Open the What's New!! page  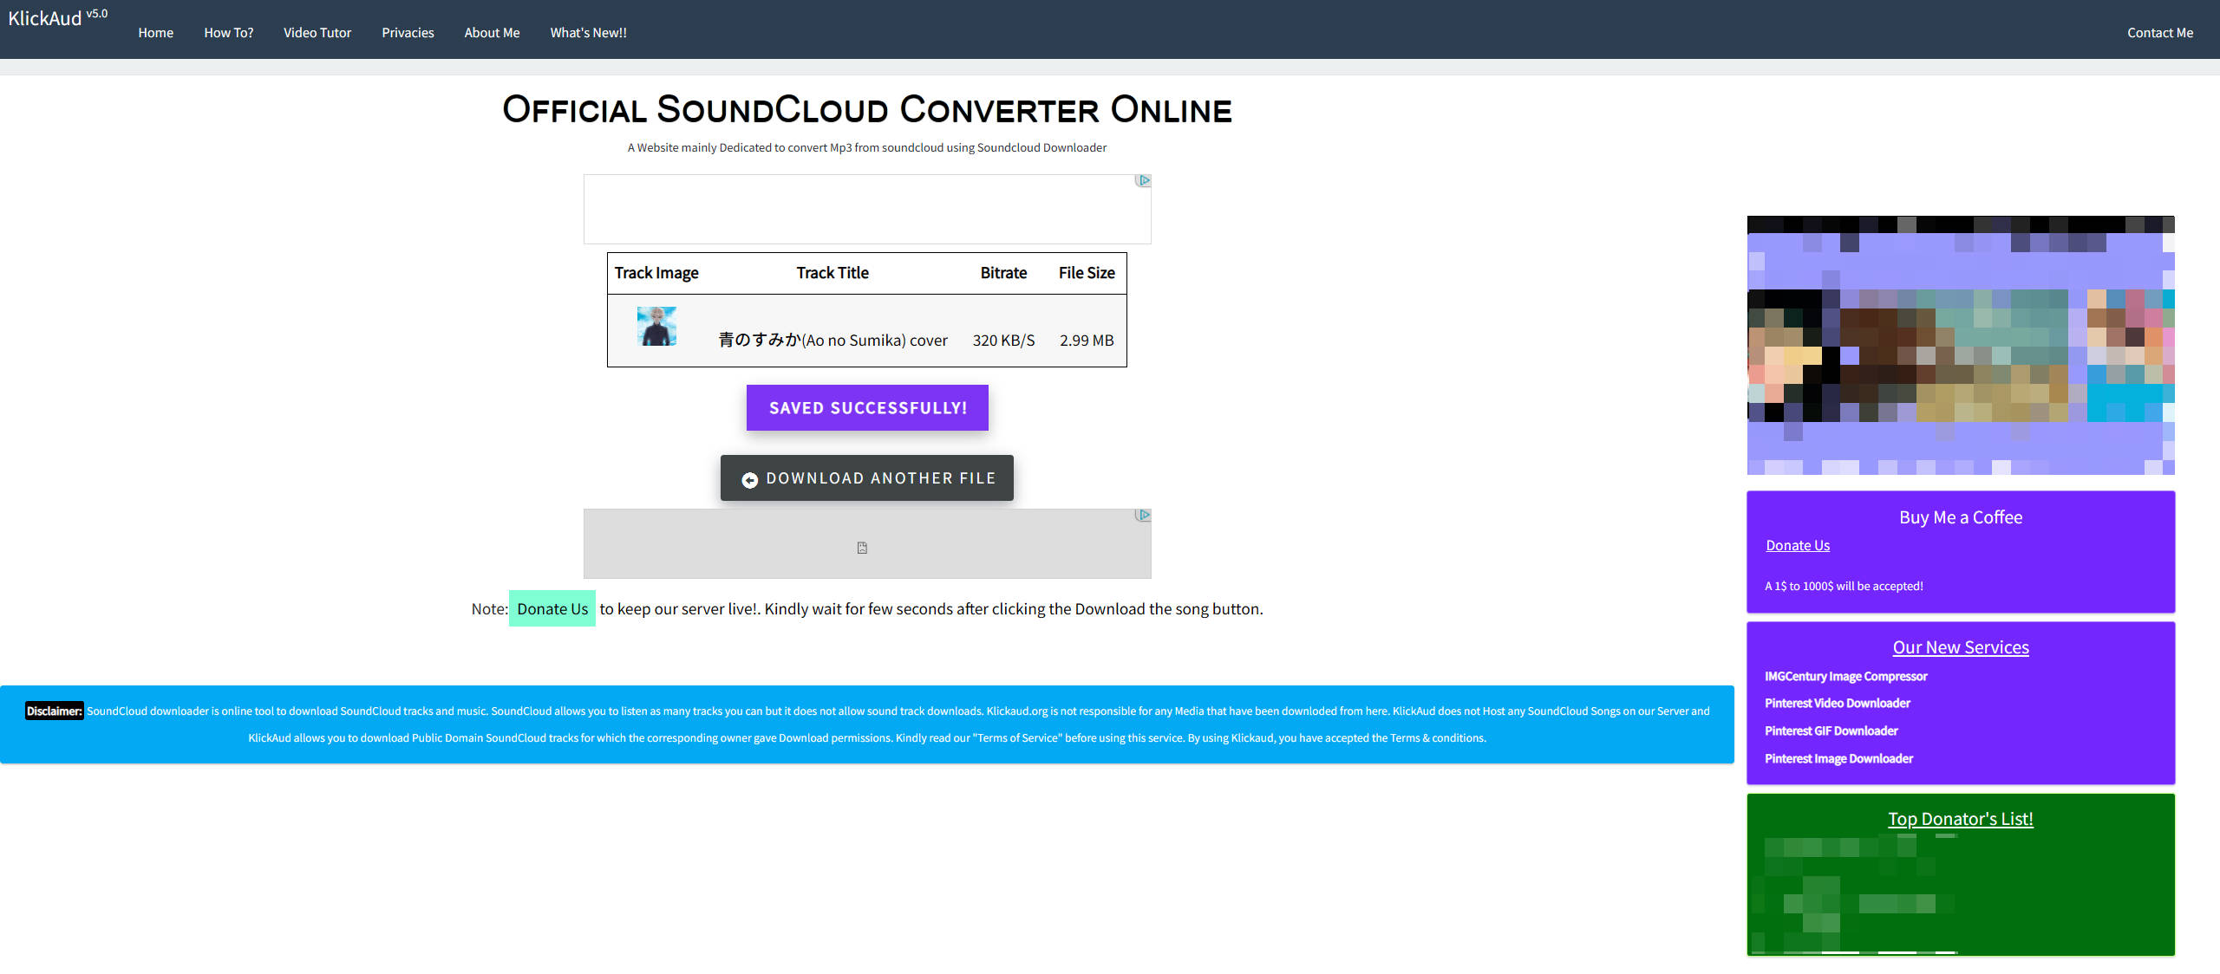point(588,32)
